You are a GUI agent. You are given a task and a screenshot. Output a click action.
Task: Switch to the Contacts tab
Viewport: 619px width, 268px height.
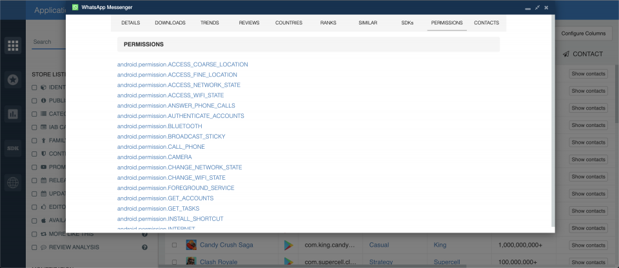486,23
